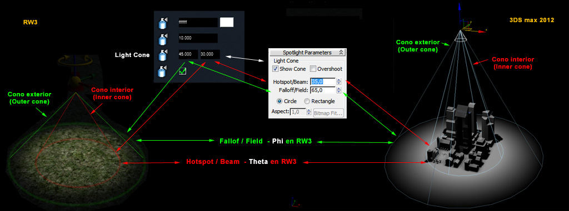Toggle the Show Cone checkbox
Viewport: 569px width, 211px height.
tap(276, 69)
